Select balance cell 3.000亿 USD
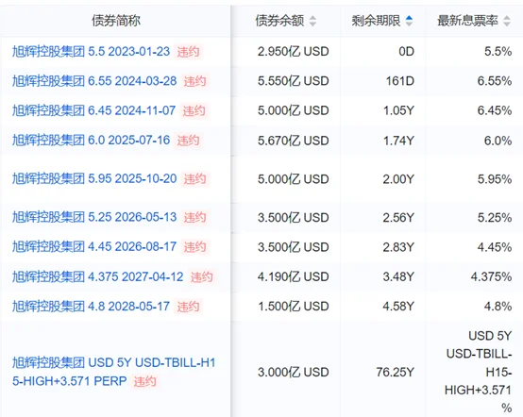523x417 pixels. (294, 372)
